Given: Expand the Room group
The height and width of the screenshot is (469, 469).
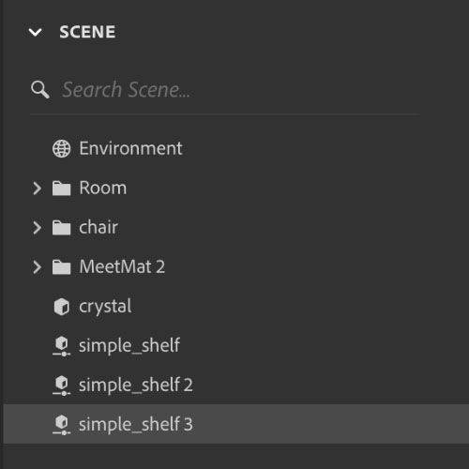Looking at the screenshot, I should point(37,189).
